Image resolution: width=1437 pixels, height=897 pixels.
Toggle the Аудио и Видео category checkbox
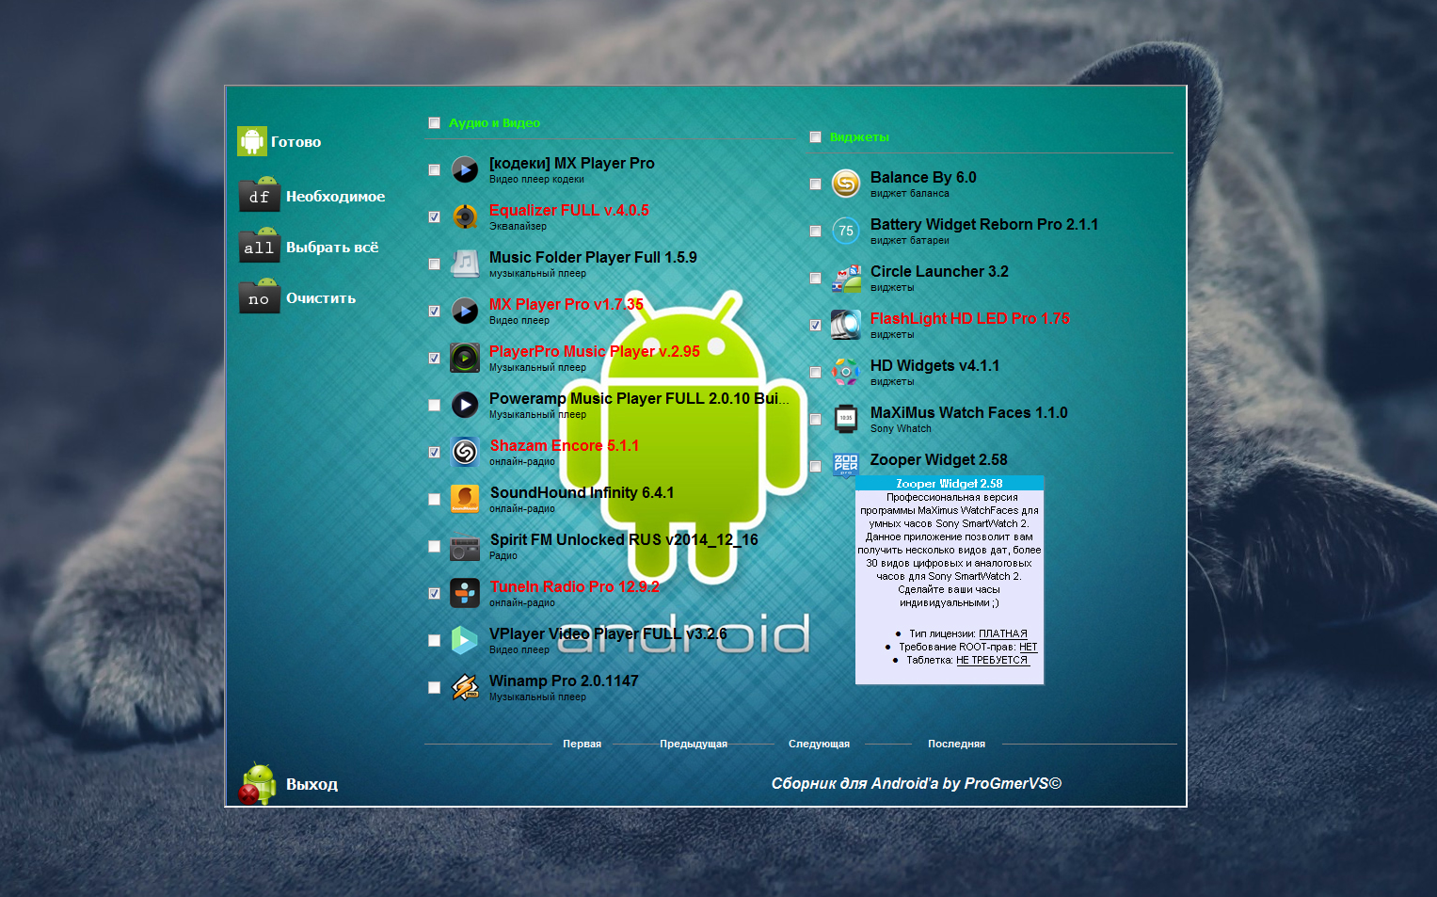coord(434,123)
